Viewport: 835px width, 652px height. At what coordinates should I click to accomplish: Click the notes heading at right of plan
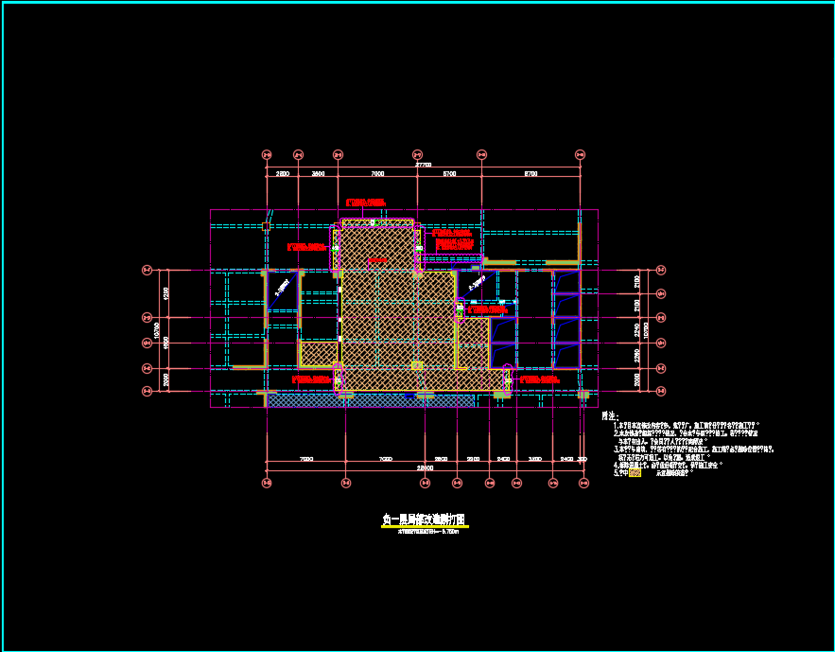click(x=609, y=416)
